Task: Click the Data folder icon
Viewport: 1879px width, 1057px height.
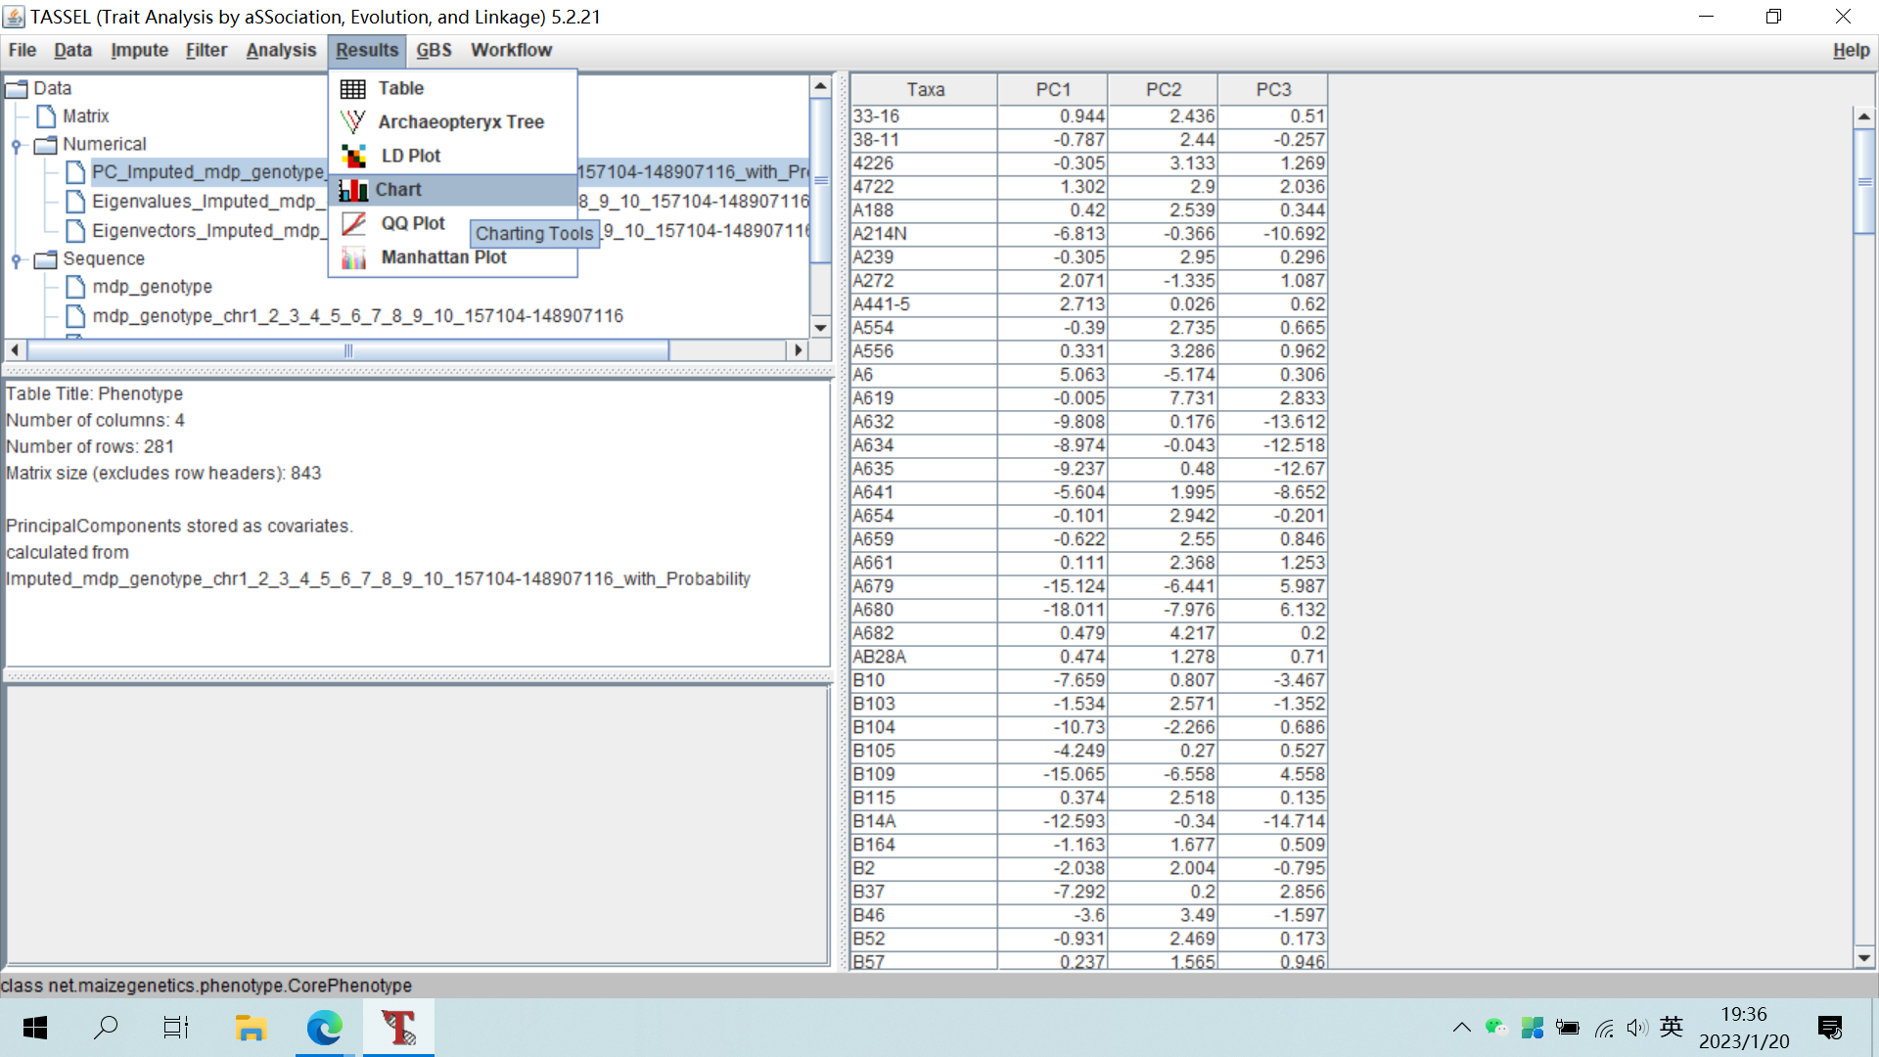Action: click(x=18, y=88)
